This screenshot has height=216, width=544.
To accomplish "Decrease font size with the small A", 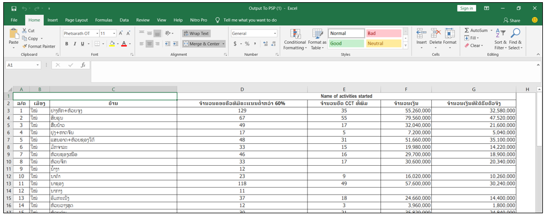I will [128, 33].
